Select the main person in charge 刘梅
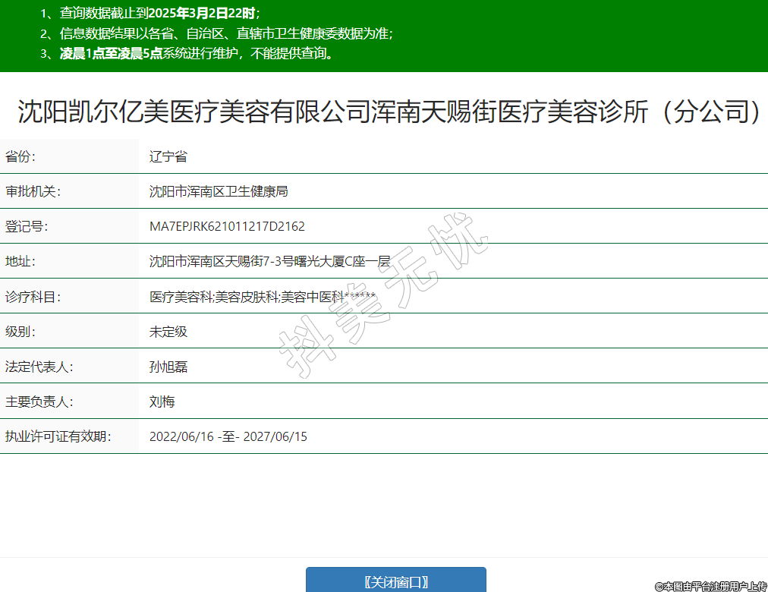This screenshot has height=592, width=768. pyautogui.click(x=162, y=401)
